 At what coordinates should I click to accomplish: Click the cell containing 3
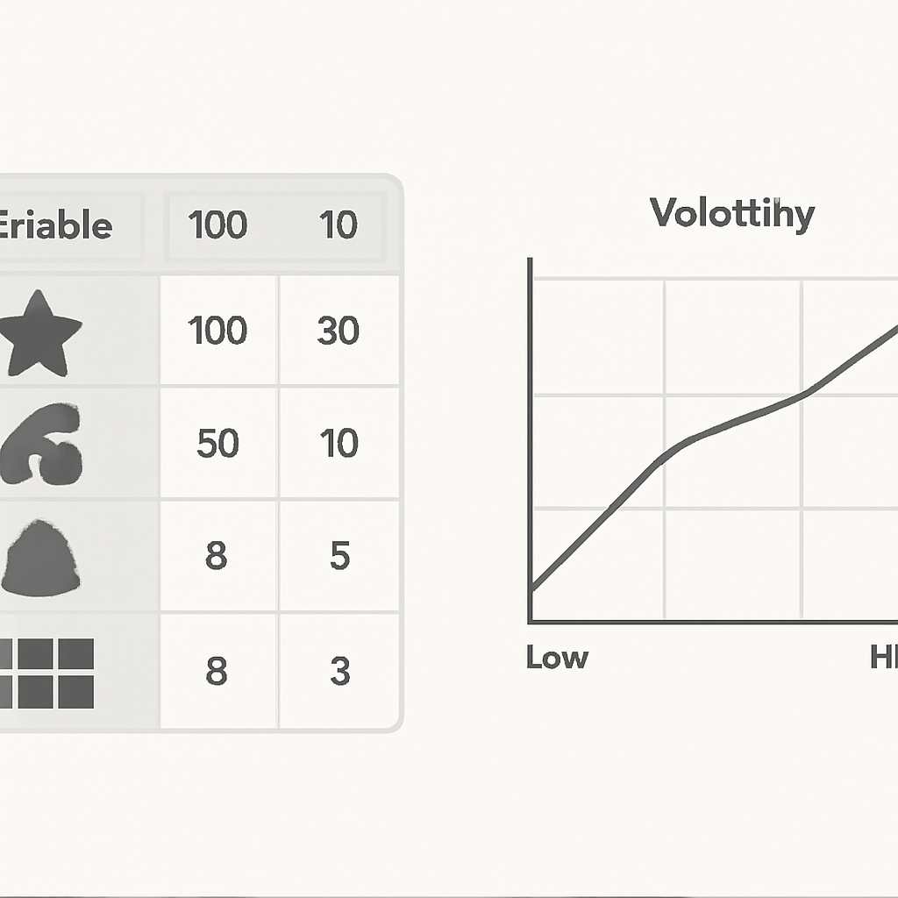point(339,671)
